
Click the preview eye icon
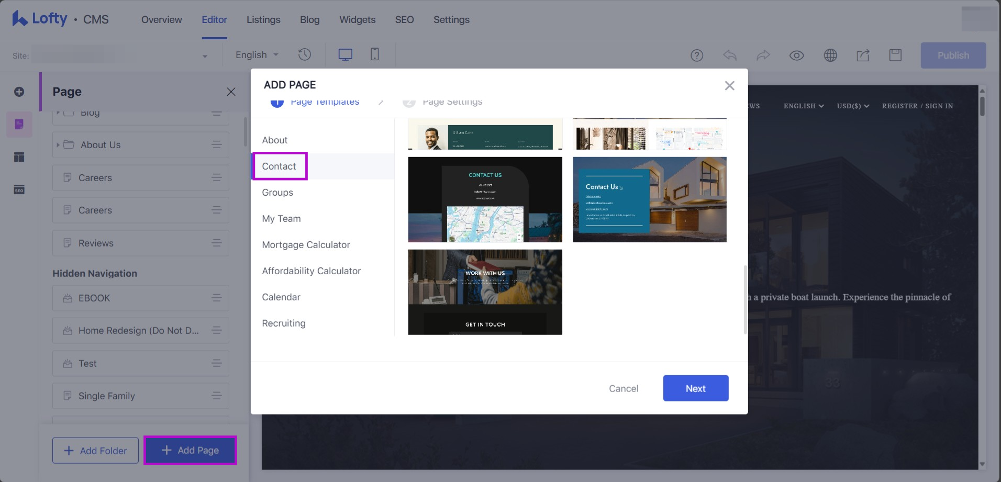tap(796, 55)
